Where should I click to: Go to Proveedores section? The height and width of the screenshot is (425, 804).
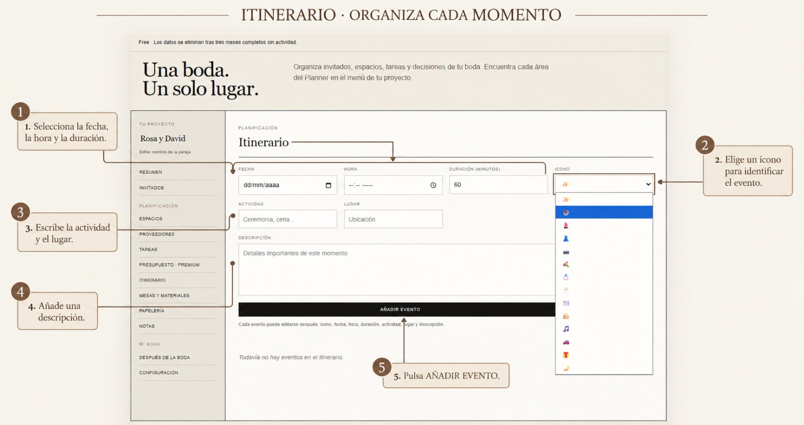tap(157, 234)
